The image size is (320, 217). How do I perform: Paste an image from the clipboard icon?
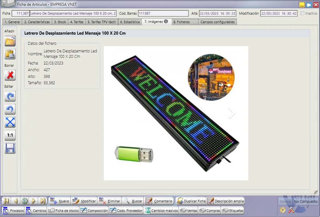point(10,54)
